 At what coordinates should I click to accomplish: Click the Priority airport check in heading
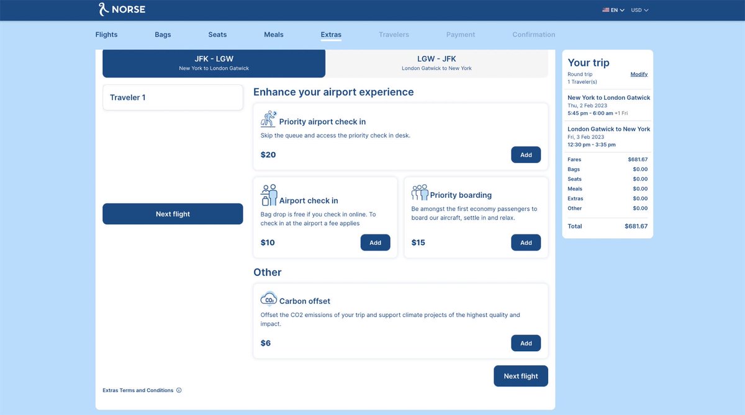pos(322,122)
